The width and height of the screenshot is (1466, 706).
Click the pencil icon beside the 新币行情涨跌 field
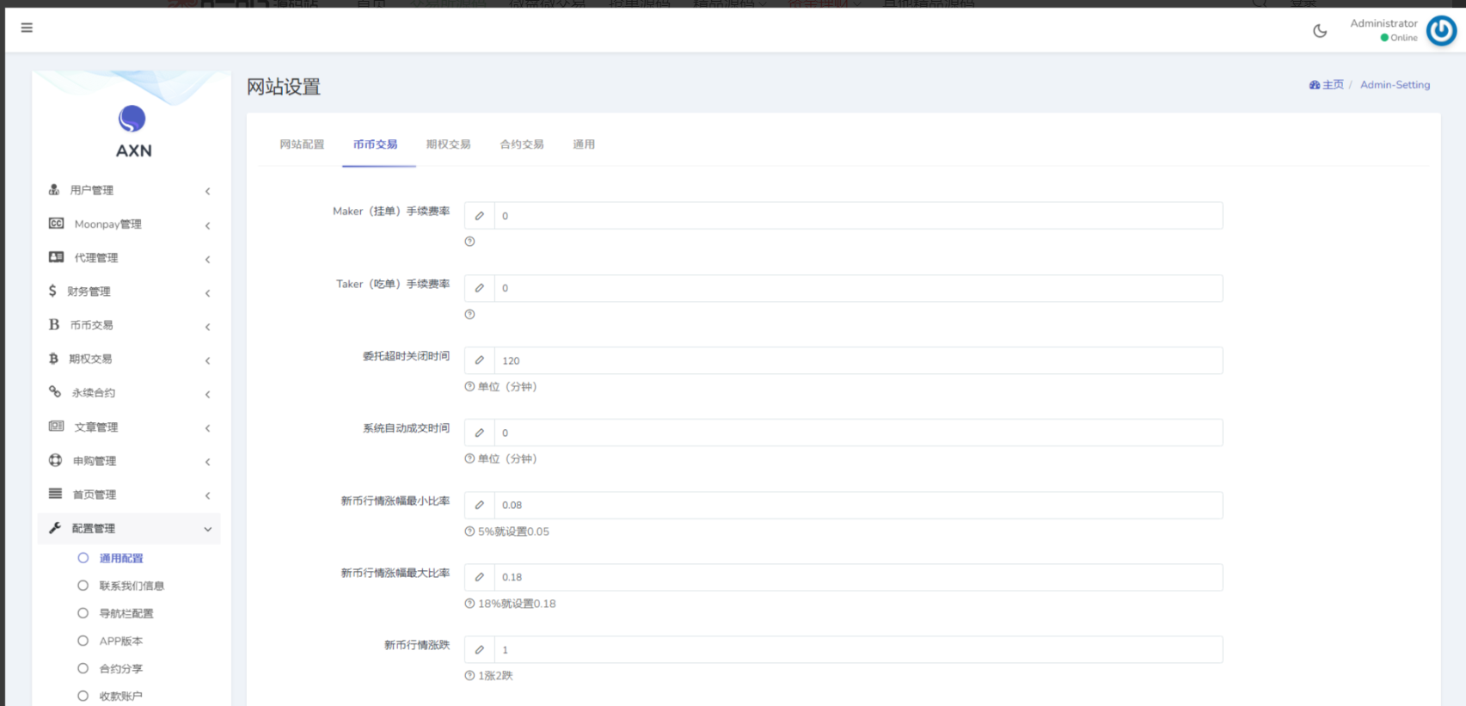coord(480,650)
